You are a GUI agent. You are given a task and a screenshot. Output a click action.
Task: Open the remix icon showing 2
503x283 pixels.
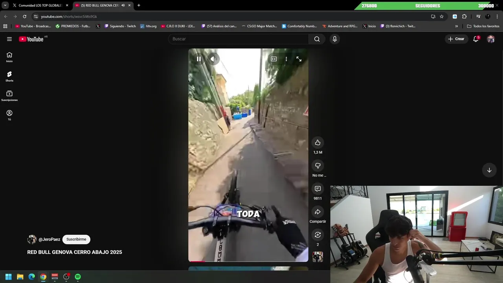[318, 235]
